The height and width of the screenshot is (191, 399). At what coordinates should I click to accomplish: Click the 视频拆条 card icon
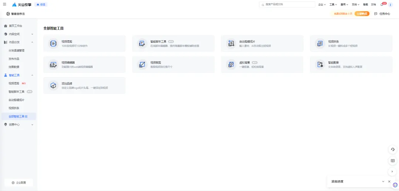pyautogui.click(x=320, y=44)
